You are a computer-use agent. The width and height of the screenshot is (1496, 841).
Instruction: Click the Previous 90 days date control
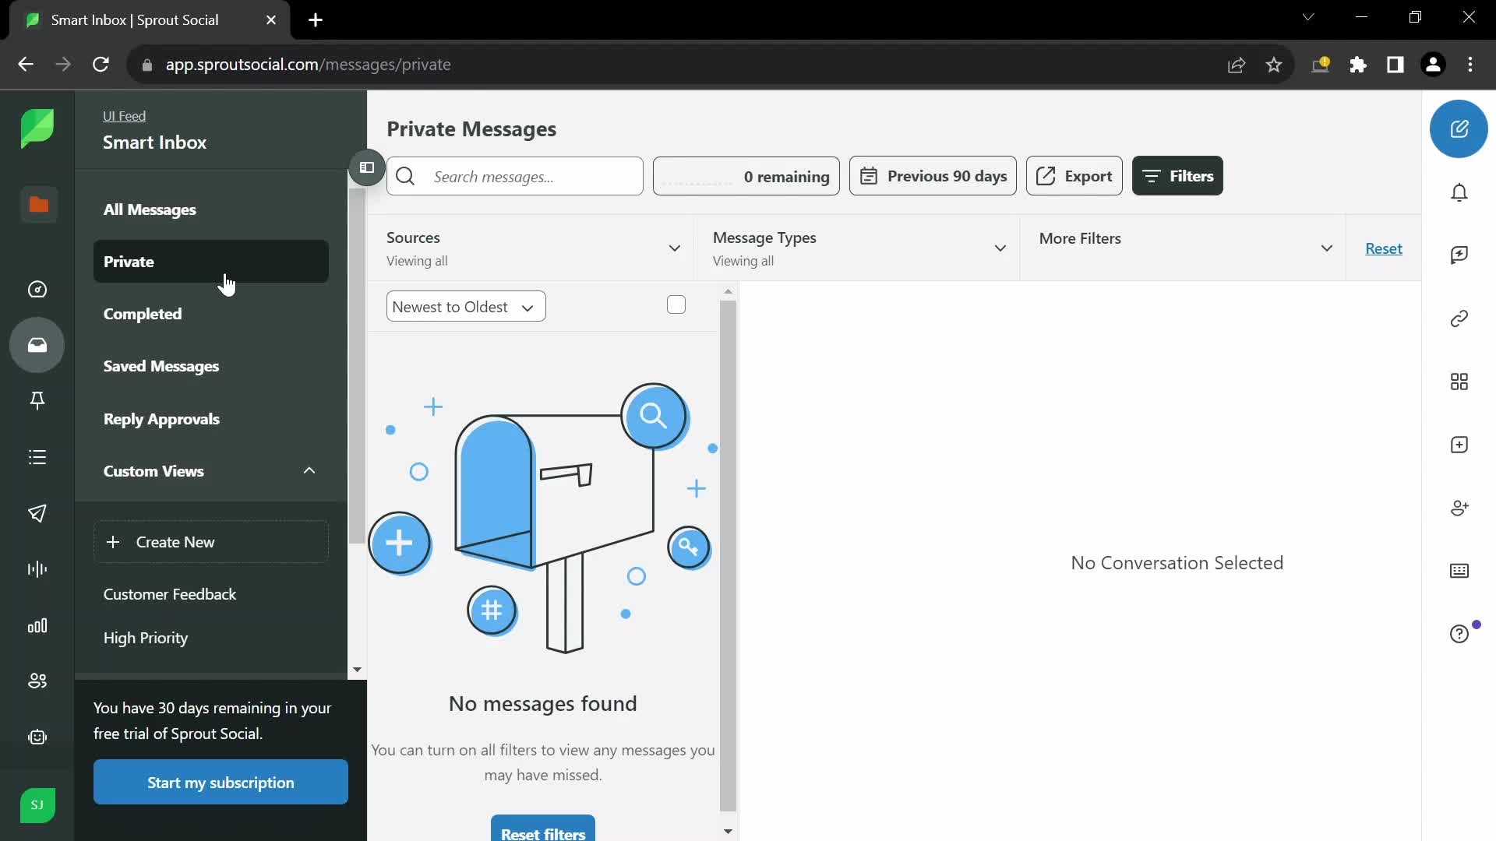coord(933,175)
